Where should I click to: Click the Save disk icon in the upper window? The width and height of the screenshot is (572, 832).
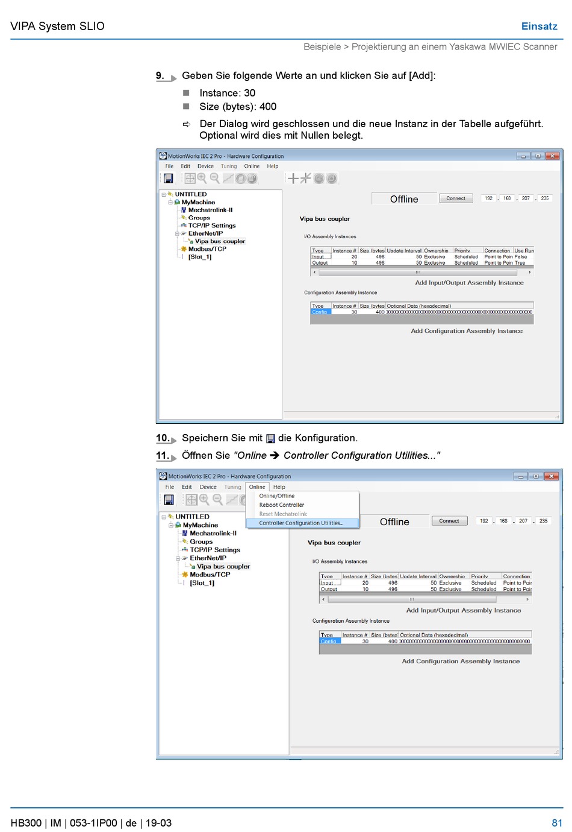169,178
